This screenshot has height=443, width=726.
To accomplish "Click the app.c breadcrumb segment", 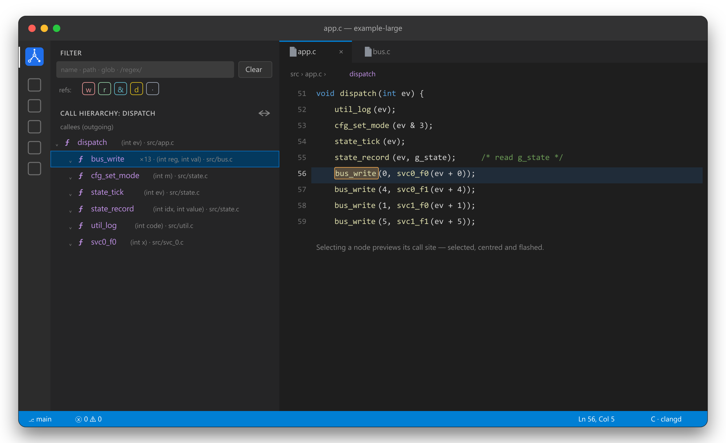I will (x=313, y=74).
